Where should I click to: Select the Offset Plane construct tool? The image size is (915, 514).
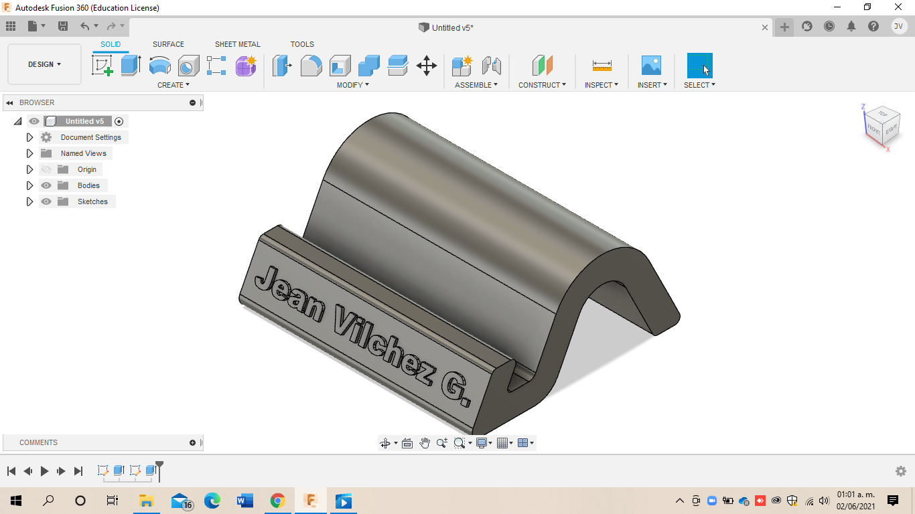[x=543, y=66]
